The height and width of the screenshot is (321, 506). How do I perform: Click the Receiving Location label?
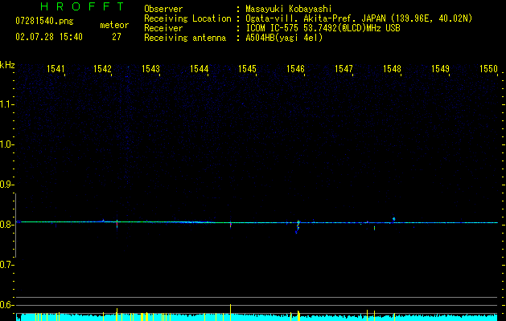(x=187, y=18)
